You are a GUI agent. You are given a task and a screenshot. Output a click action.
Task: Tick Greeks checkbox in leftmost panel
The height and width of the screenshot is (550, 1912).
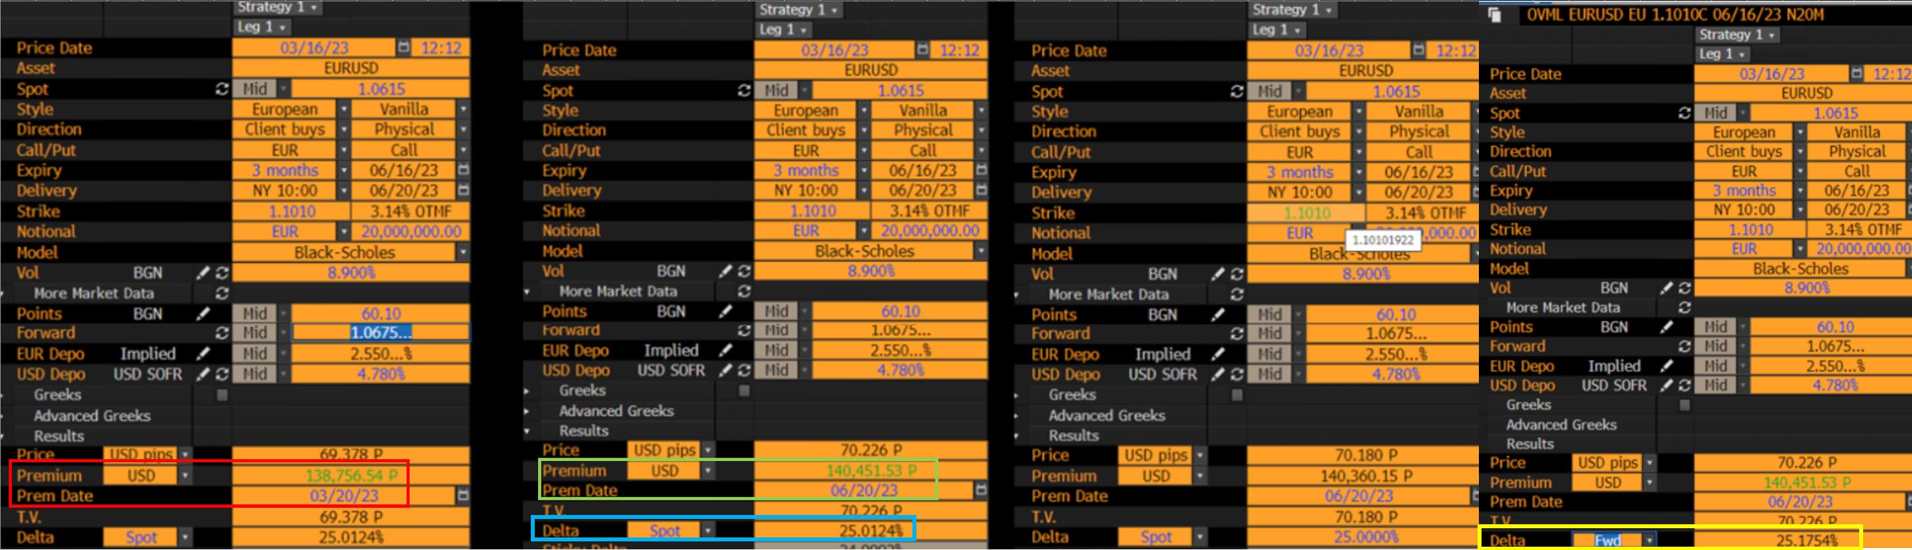[x=222, y=395]
